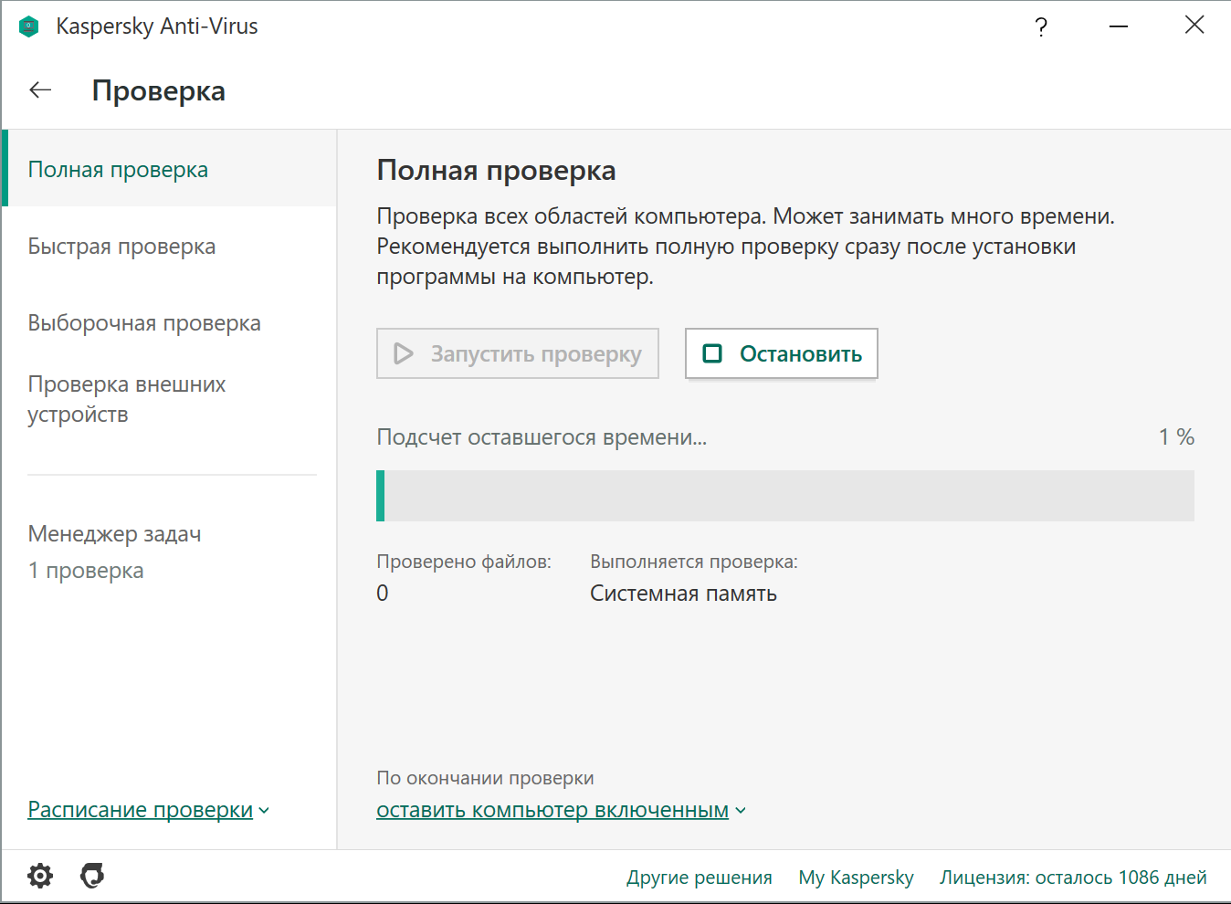Click the Kaspersky shield logo icon

(29, 26)
